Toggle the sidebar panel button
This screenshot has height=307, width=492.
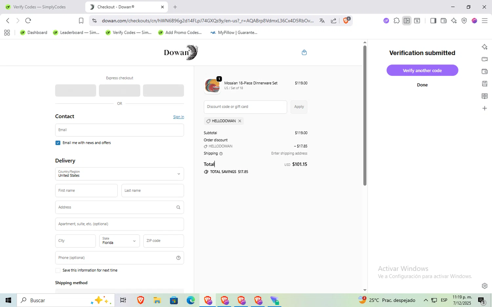pyautogui.click(x=433, y=21)
